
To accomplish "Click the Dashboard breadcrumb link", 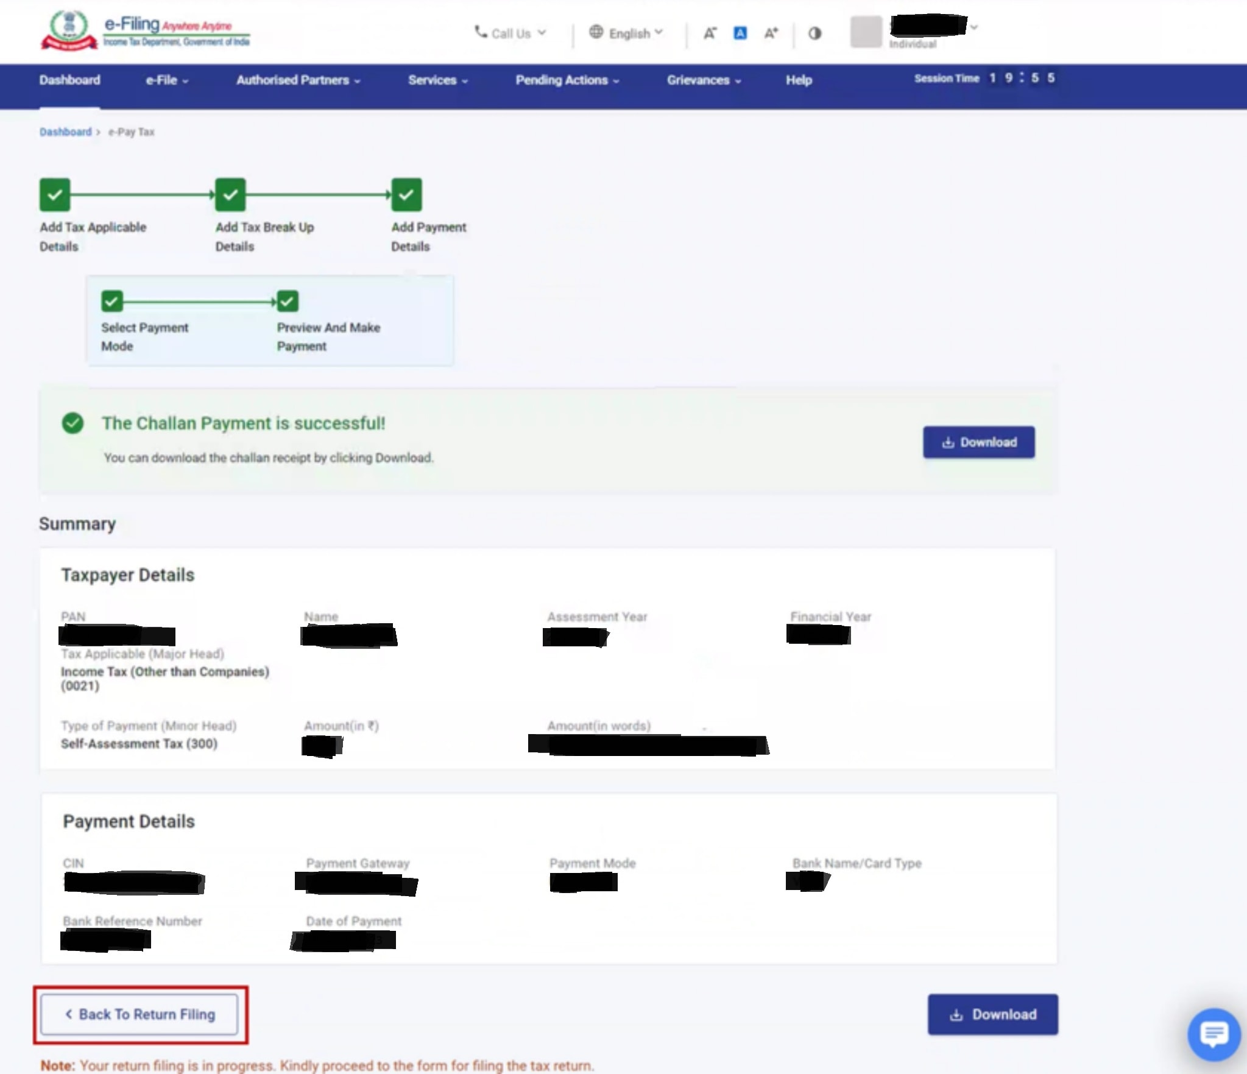I will (x=65, y=132).
